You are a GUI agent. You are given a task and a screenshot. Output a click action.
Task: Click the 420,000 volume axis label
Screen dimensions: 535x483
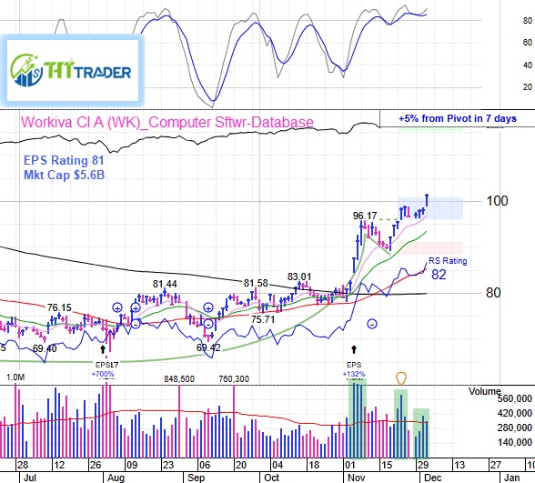(x=515, y=413)
